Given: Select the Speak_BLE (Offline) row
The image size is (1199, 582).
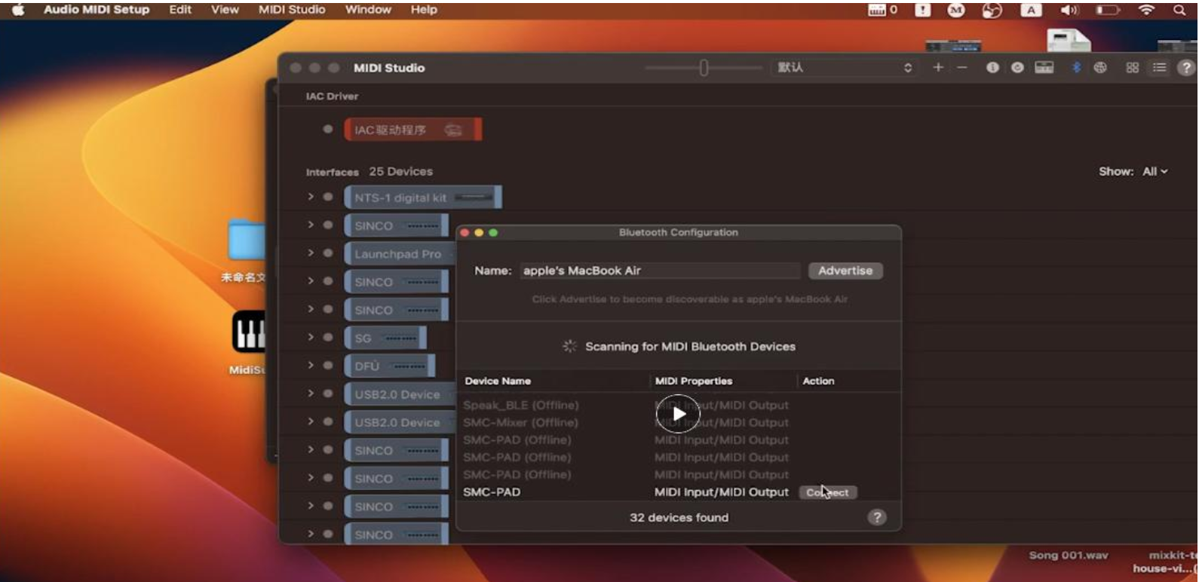Looking at the screenshot, I should 679,406.
